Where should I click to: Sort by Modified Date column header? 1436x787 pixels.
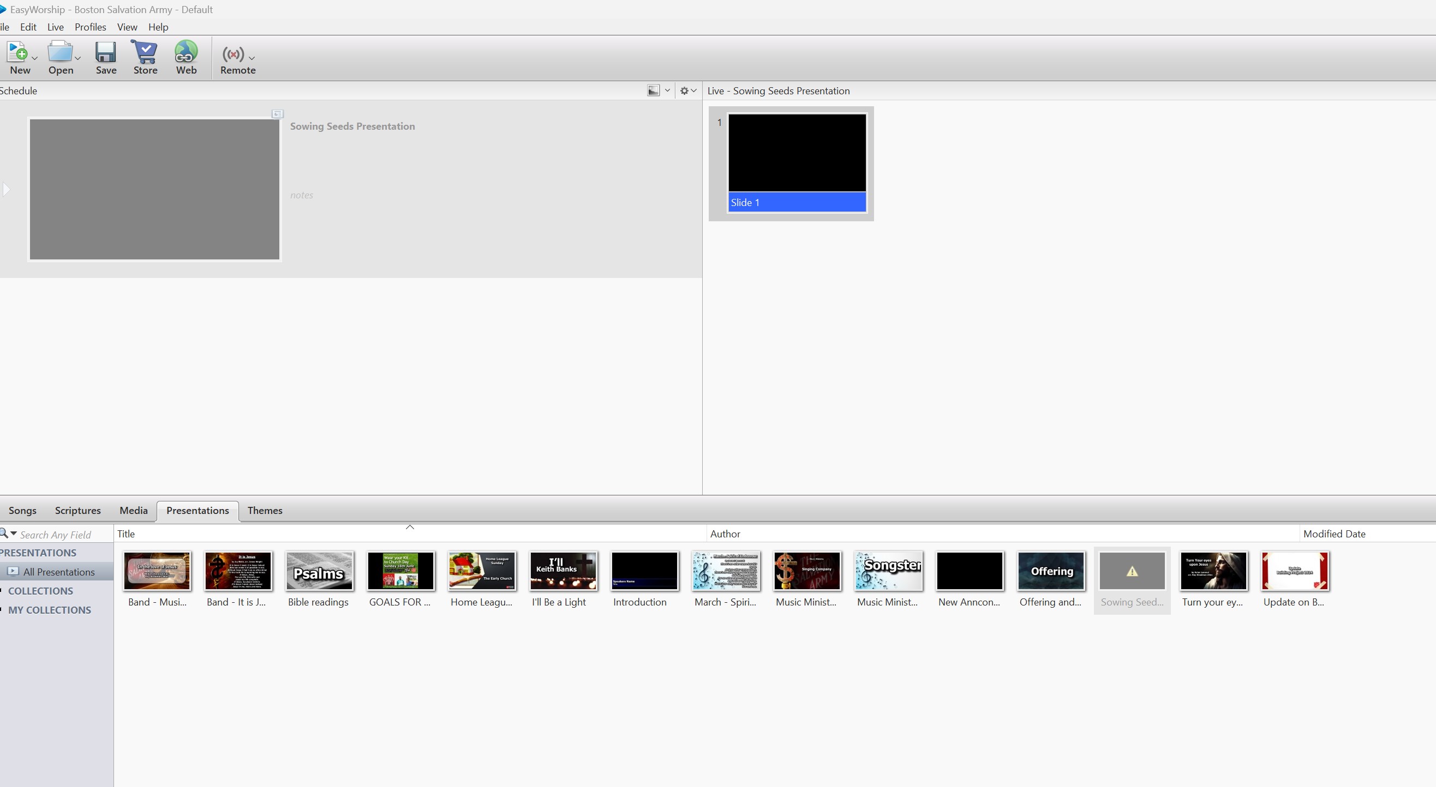tap(1334, 534)
